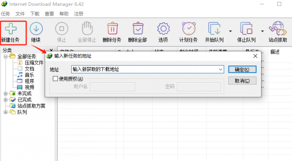This screenshot has height=161, width=292.
Task: Click the 停止 (stop) toolbar icon
Action: (61, 28)
